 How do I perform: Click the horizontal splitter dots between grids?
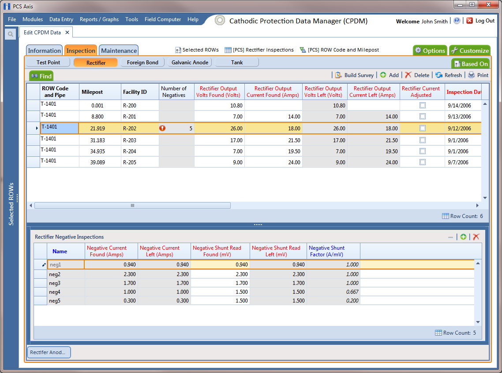pyautogui.click(x=258, y=225)
